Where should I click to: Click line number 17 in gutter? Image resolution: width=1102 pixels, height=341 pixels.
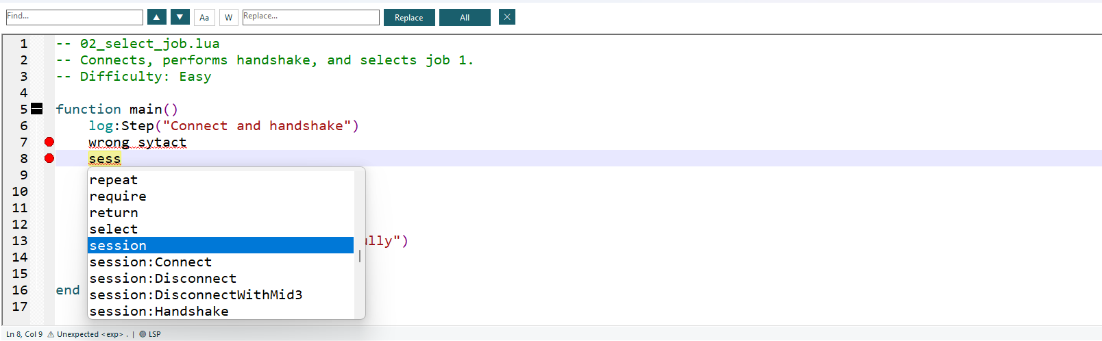20,306
